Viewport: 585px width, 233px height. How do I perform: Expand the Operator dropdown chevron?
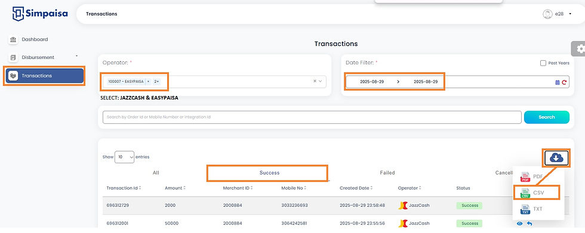point(321,81)
